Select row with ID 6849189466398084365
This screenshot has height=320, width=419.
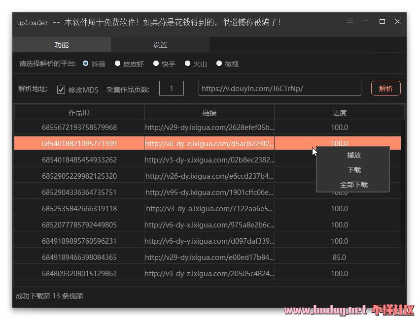[x=79, y=257]
